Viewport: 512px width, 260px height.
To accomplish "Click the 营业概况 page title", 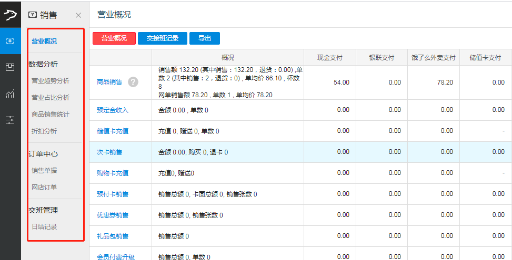I will tap(114, 14).
